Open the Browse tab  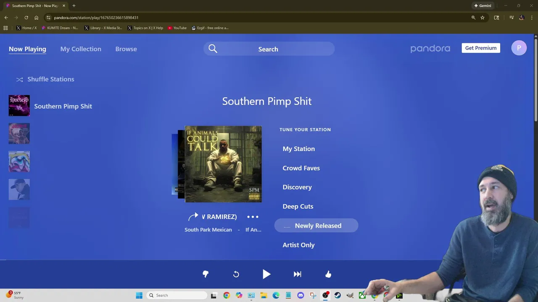[126, 49]
